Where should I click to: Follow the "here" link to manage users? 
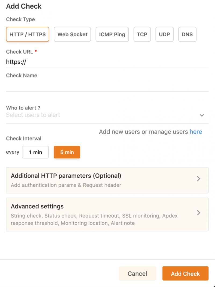click(x=196, y=132)
